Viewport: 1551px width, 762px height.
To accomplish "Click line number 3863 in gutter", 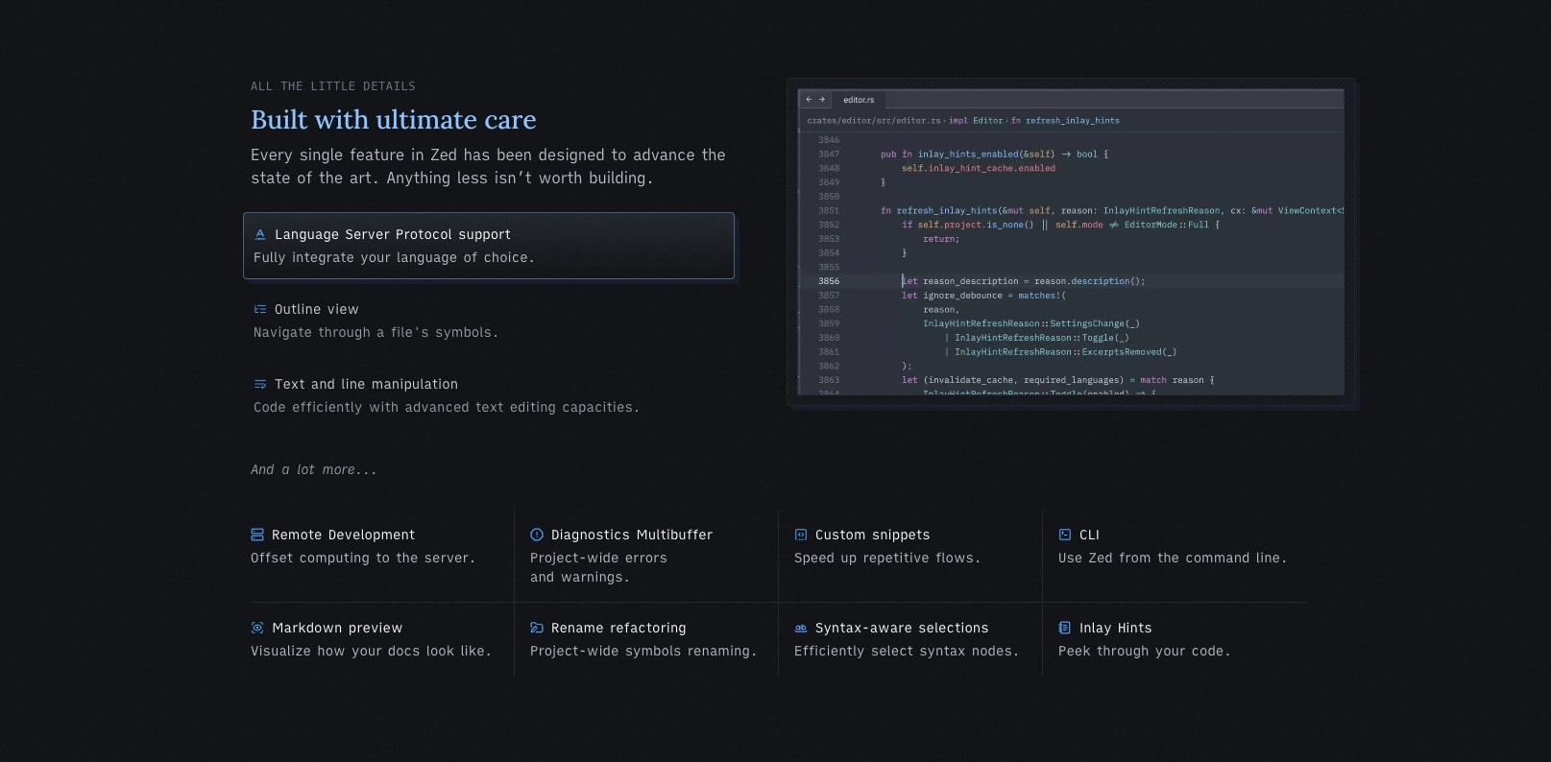I will click(x=829, y=380).
